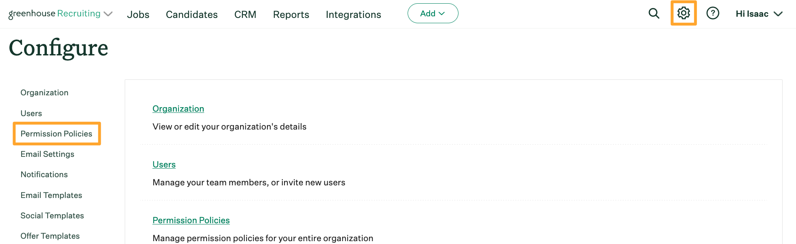Screen dimensions: 796x244
Task: Select Permission Policies in the left sidebar
Action: (x=56, y=134)
